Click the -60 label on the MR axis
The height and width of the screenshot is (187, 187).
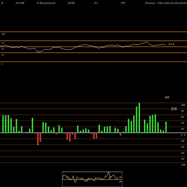[x=183, y=153]
